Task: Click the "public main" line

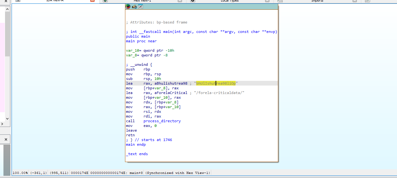Action: coord(138,36)
